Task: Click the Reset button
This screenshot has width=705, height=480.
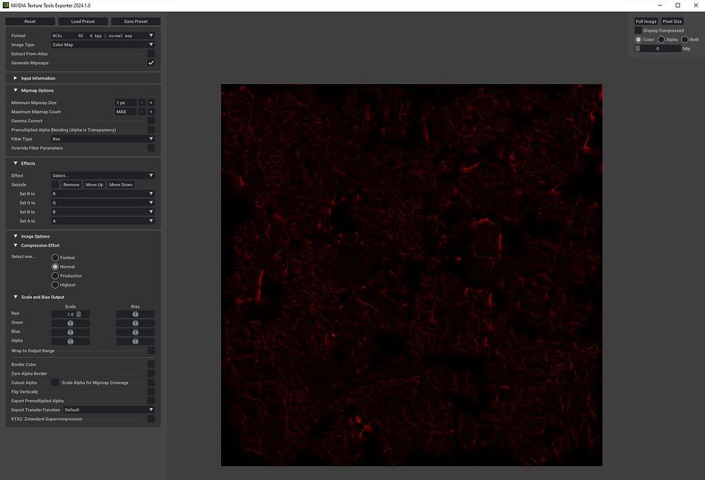Action: click(x=30, y=21)
